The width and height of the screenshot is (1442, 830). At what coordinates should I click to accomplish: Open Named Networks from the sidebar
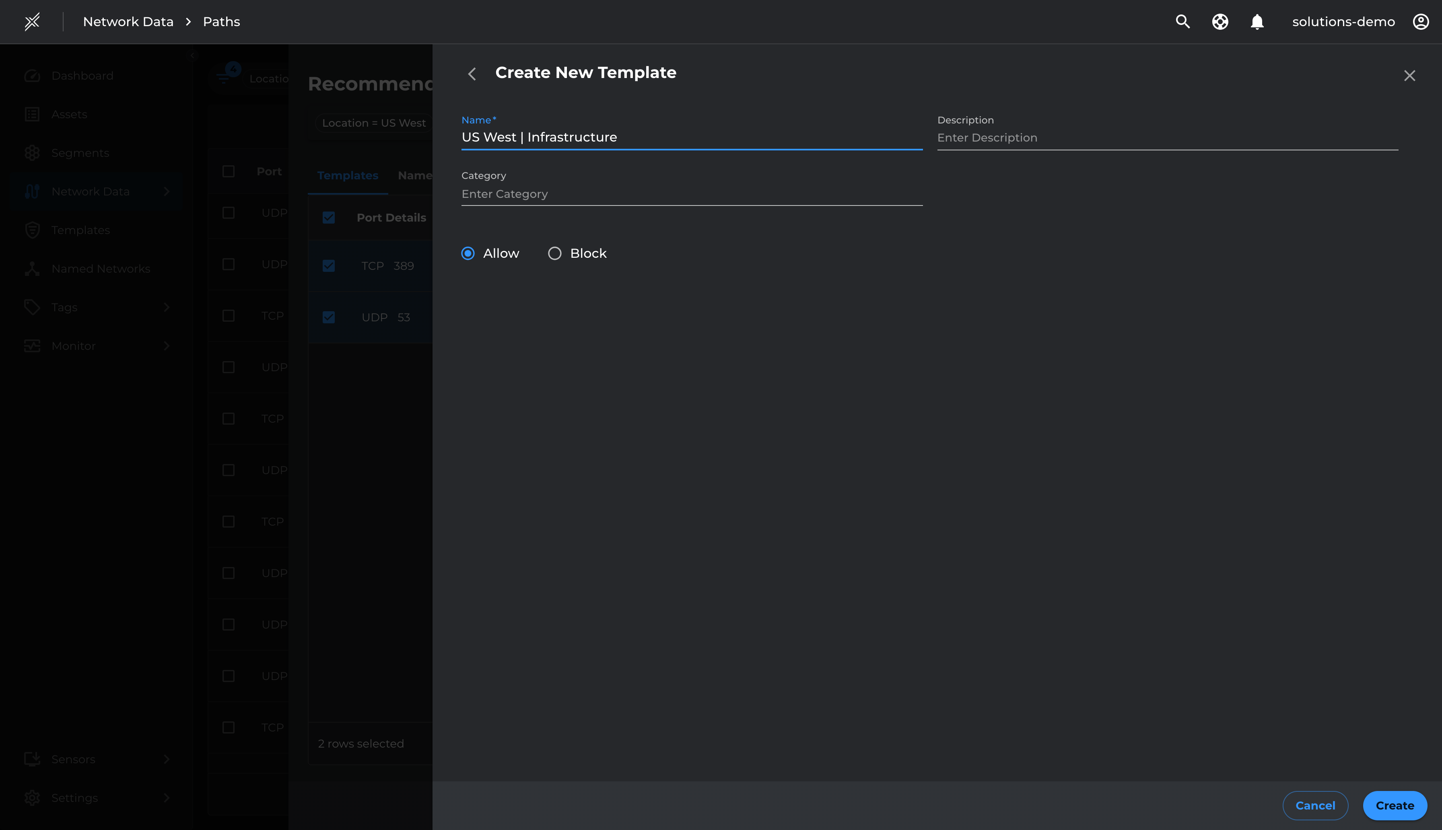click(x=100, y=269)
